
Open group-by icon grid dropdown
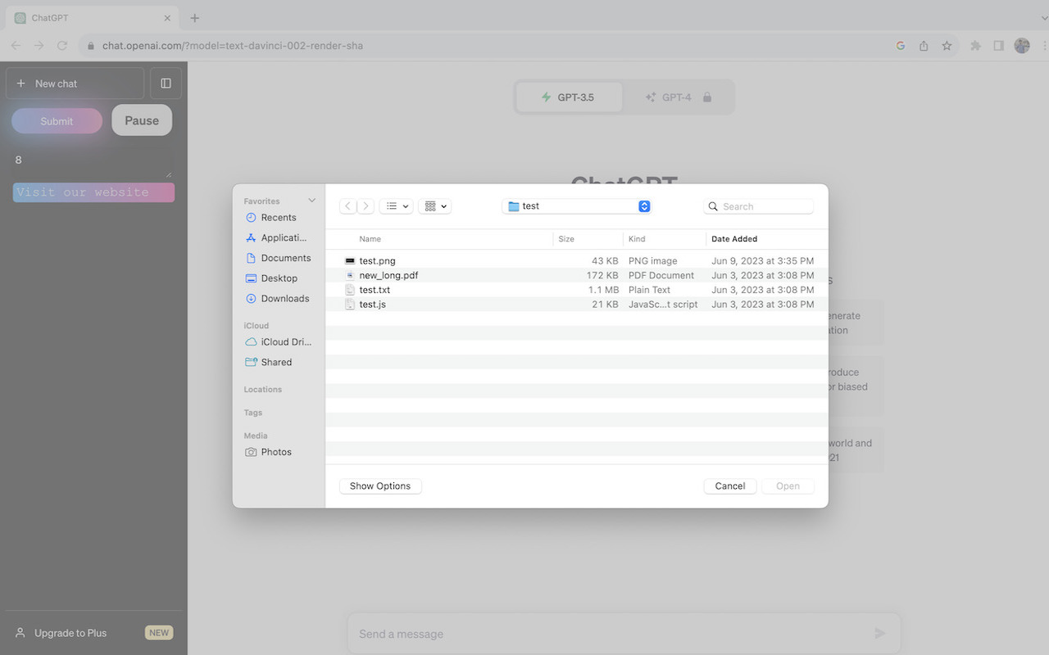[x=434, y=206]
